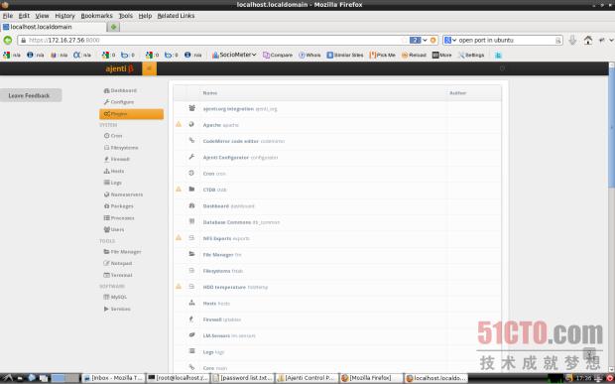Click the ajenti.org integration plugin icon
This screenshot has width=615, height=384.
(191, 108)
